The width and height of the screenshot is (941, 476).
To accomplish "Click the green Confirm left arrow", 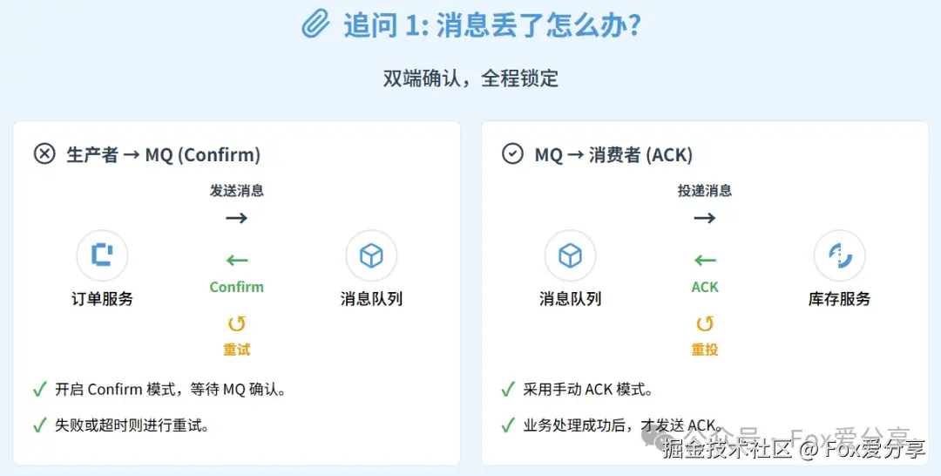I will (237, 260).
